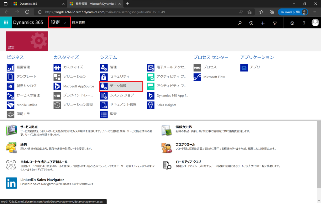This screenshot has height=204, width=321.
Task: Click the ロールアップ クエリ link
Action: coord(188,162)
